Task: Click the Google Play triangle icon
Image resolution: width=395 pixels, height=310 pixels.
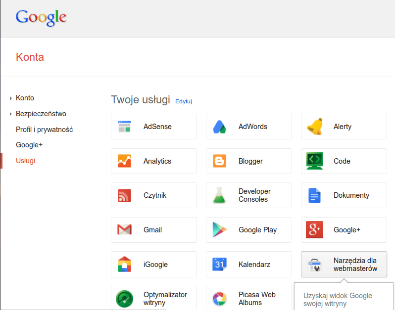Action: click(x=219, y=229)
